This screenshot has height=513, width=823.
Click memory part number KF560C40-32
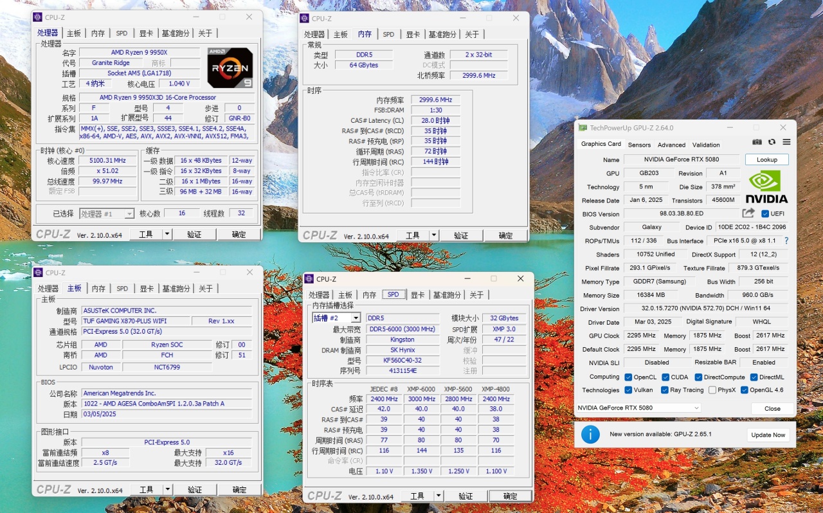click(403, 361)
